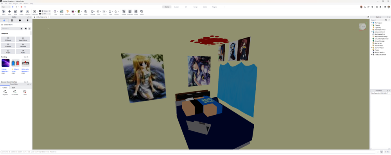Click the Explorer search field

point(378,20)
